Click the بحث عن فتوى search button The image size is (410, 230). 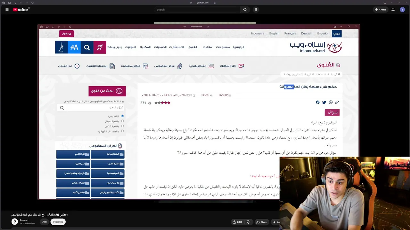coord(107,91)
